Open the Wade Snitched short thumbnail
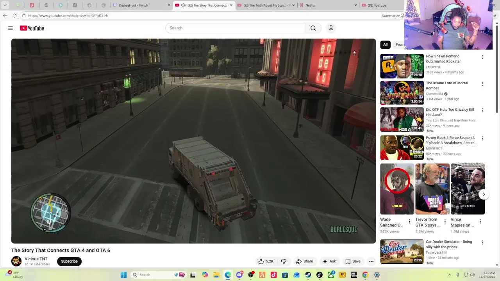The image size is (500, 281). (397, 189)
